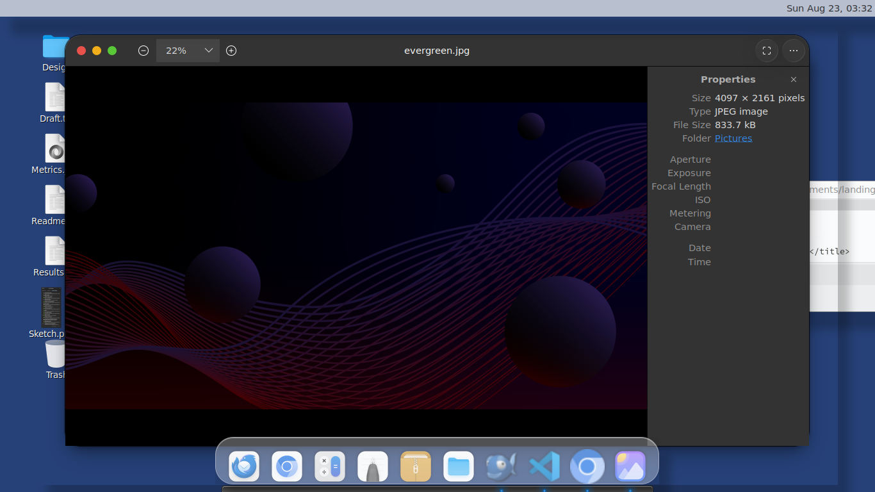Open the Files manager from the dock
This screenshot has width=875, height=492.
459,466
